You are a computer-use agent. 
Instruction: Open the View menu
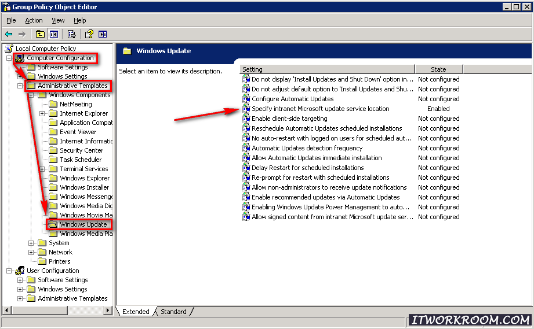(x=58, y=20)
